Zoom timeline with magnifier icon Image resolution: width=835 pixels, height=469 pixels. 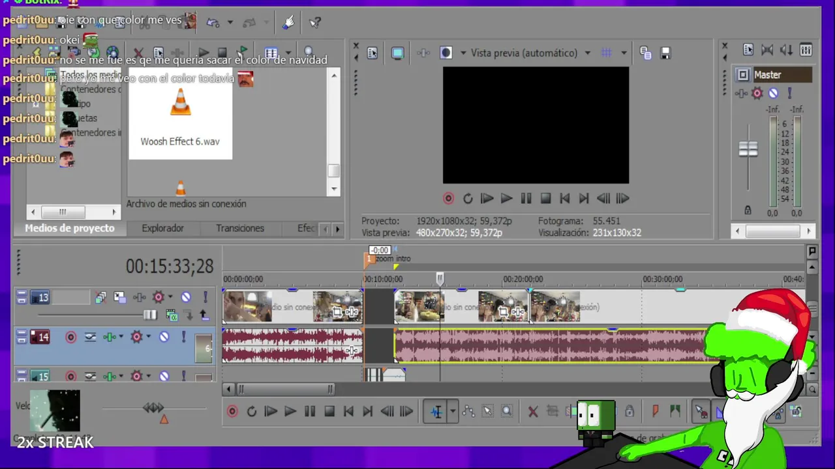[x=812, y=390]
